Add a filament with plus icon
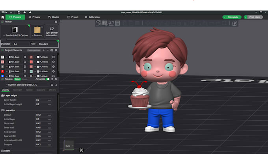This screenshot has height=154, width=268. click(x=44, y=50)
